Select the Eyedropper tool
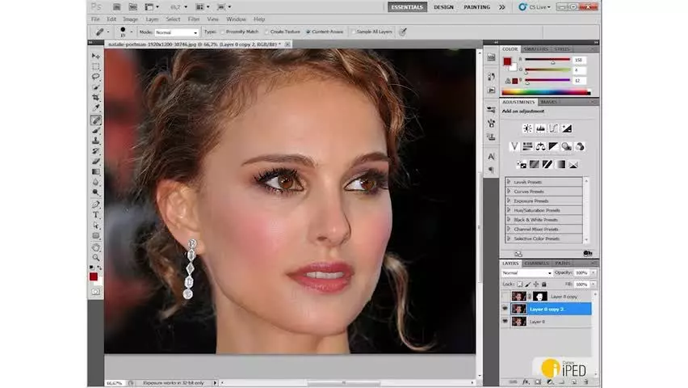 point(95,108)
